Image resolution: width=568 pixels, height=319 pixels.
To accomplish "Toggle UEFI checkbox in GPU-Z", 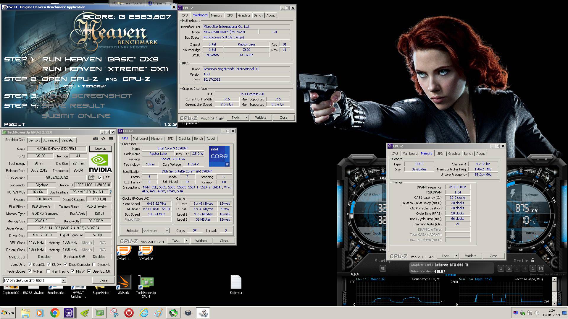I will pyautogui.click(x=100, y=178).
